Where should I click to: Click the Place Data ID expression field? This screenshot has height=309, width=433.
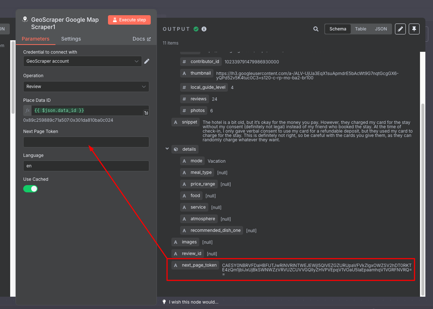point(90,110)
